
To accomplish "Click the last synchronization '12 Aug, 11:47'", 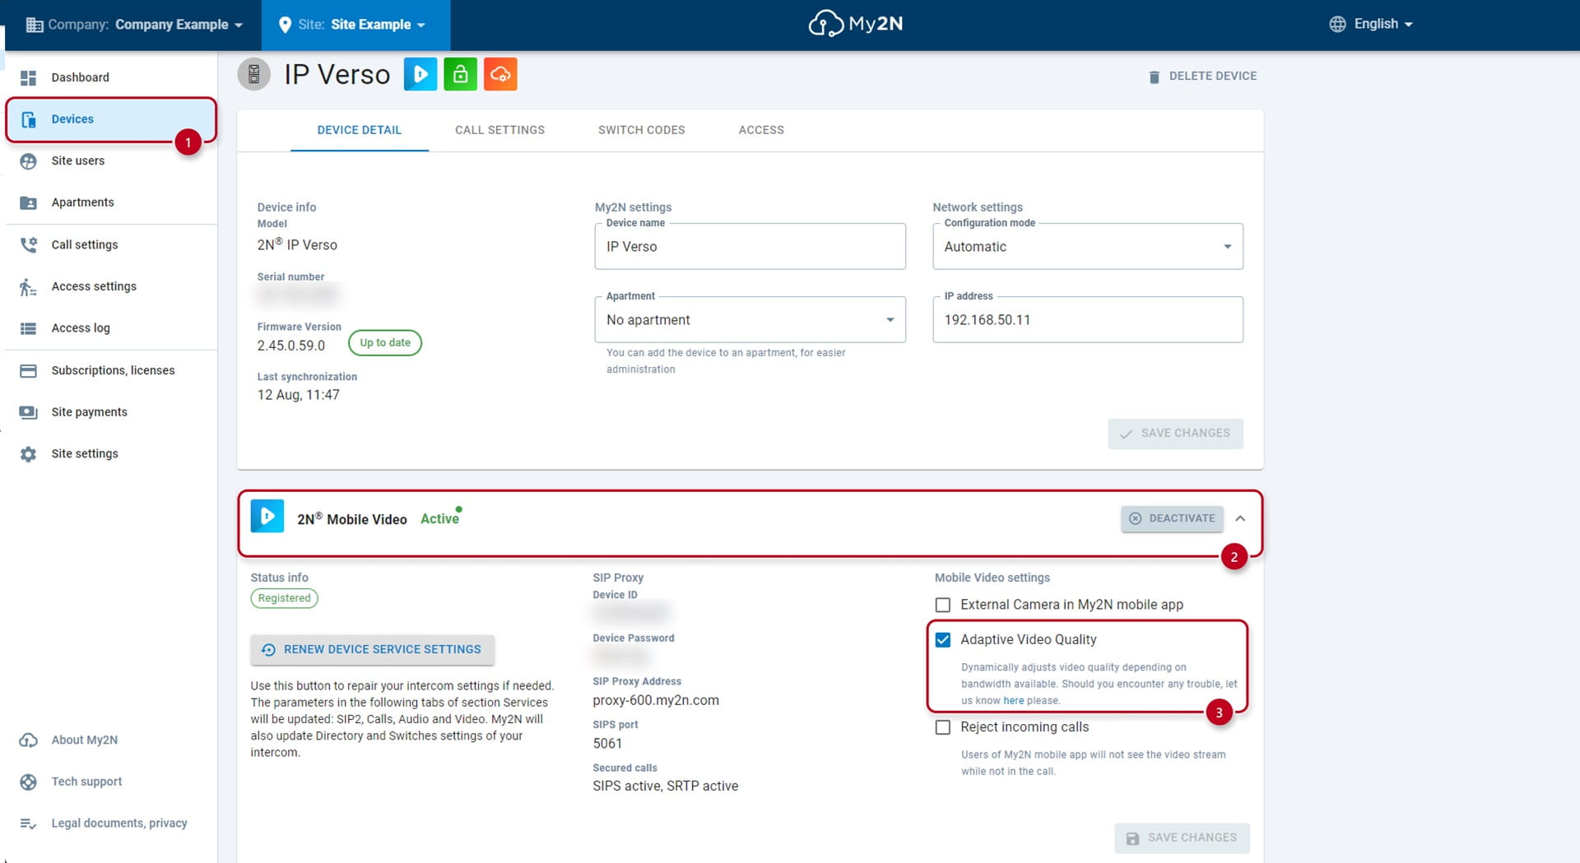I will (299, 395).
